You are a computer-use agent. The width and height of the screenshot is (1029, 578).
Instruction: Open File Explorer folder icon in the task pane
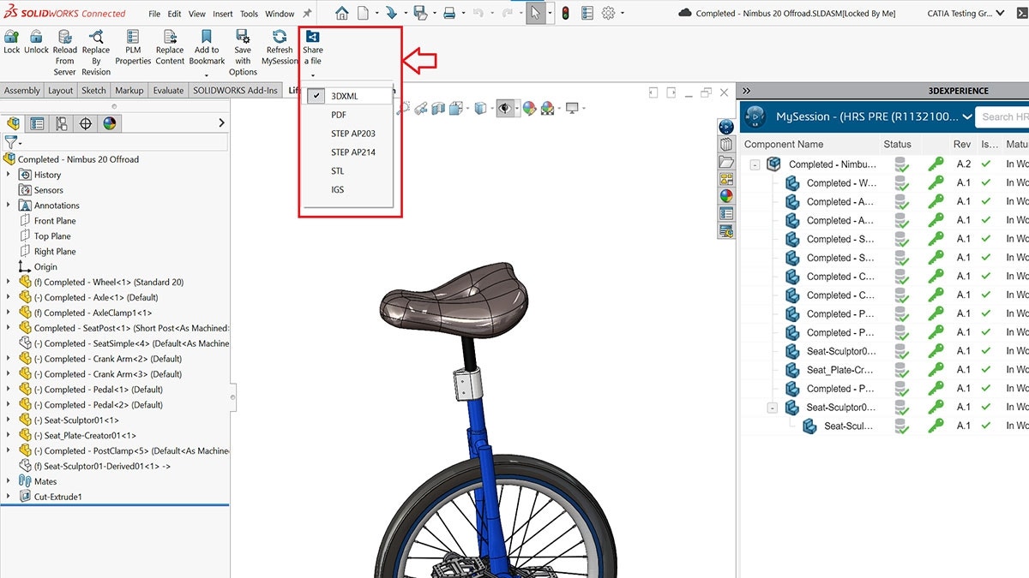pos(726,161)
